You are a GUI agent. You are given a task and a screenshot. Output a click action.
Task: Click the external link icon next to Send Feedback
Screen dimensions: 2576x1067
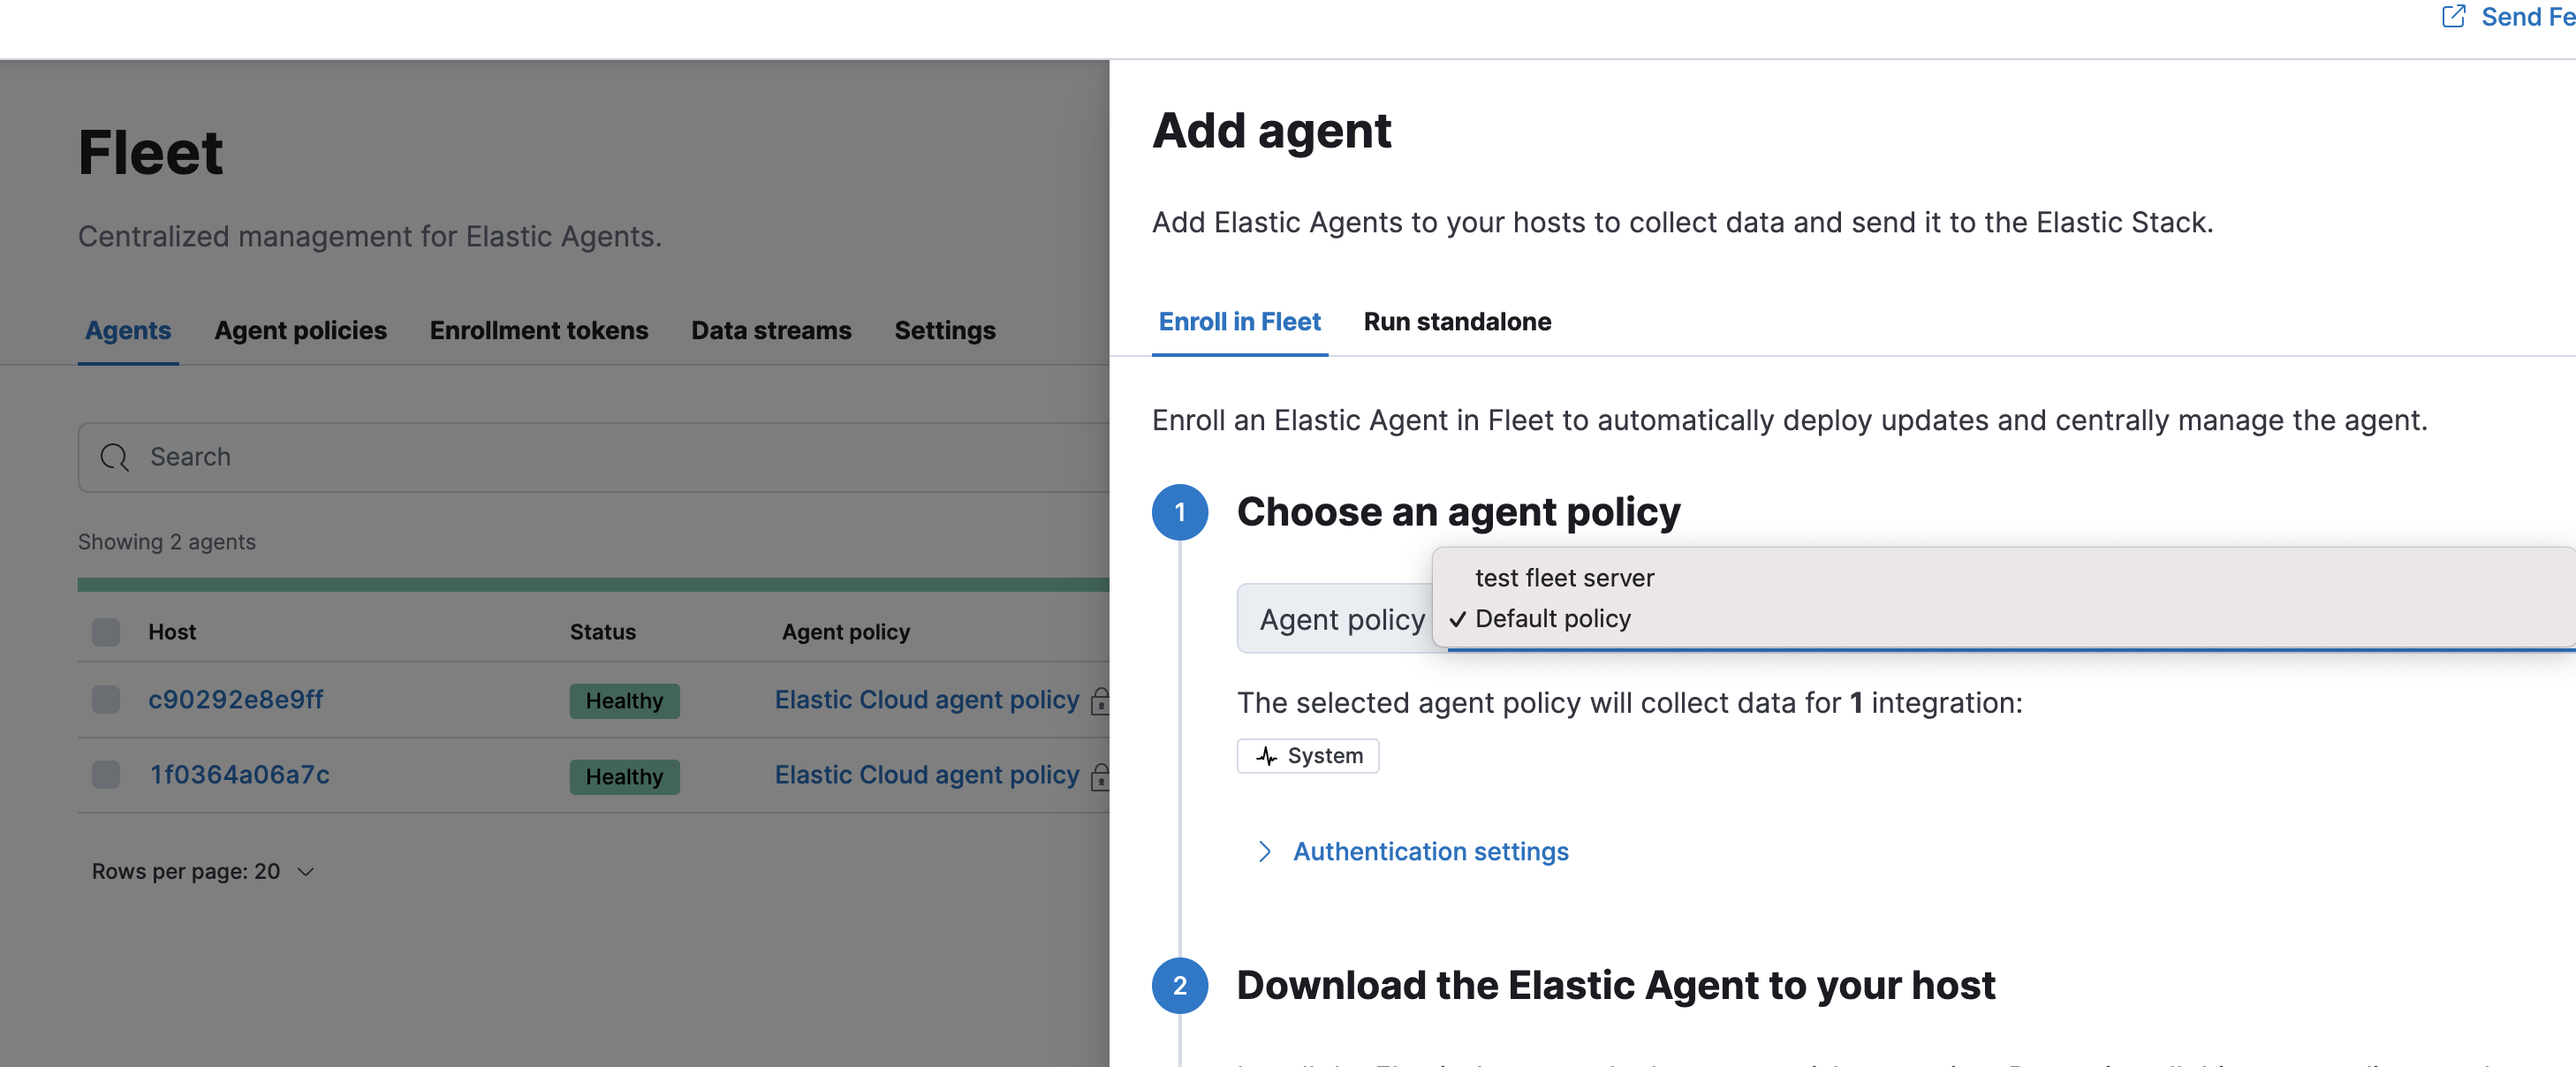[2453, 16]
